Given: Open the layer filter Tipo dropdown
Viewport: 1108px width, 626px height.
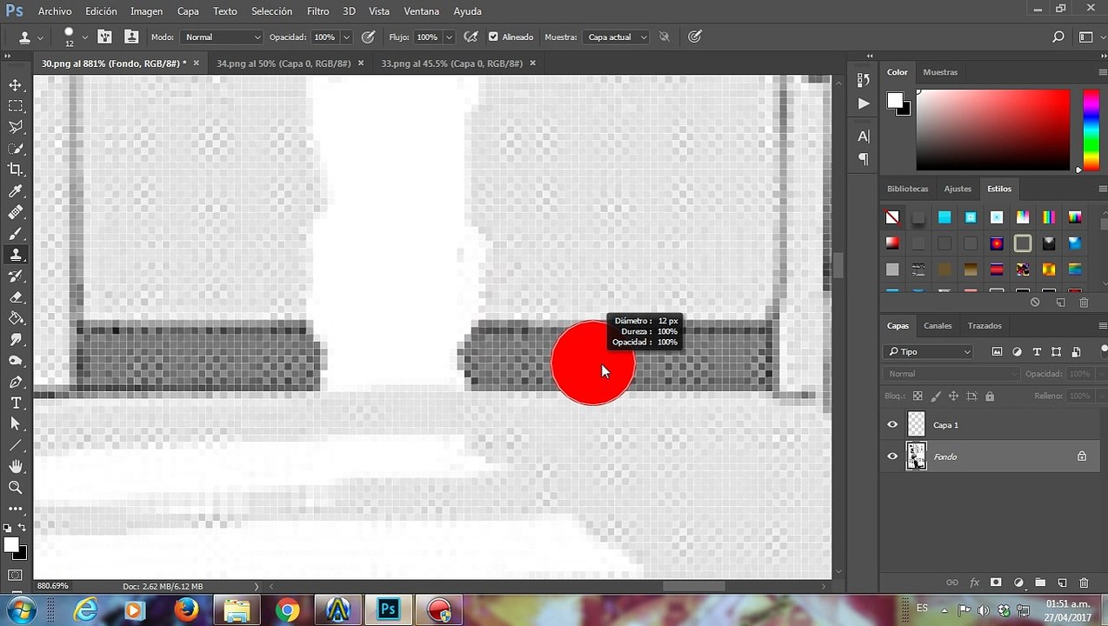Looking at the screenshot, I should point(929,352).
